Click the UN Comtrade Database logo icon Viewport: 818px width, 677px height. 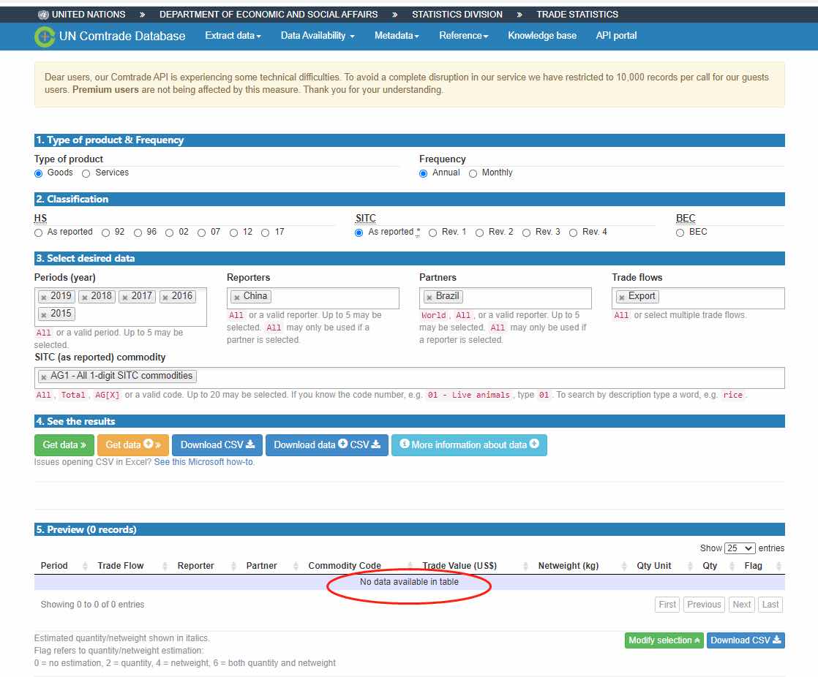click(45, 37)
